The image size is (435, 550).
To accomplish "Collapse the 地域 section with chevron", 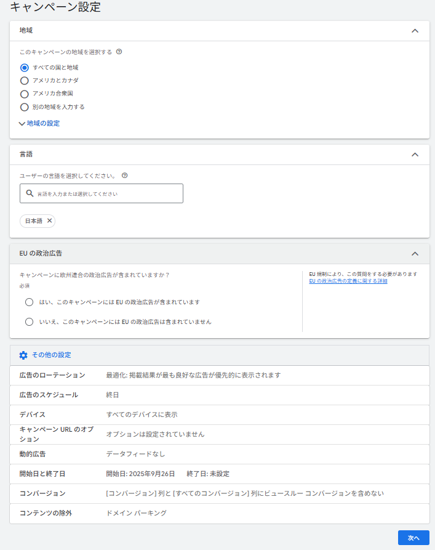I will click(415, 31).
